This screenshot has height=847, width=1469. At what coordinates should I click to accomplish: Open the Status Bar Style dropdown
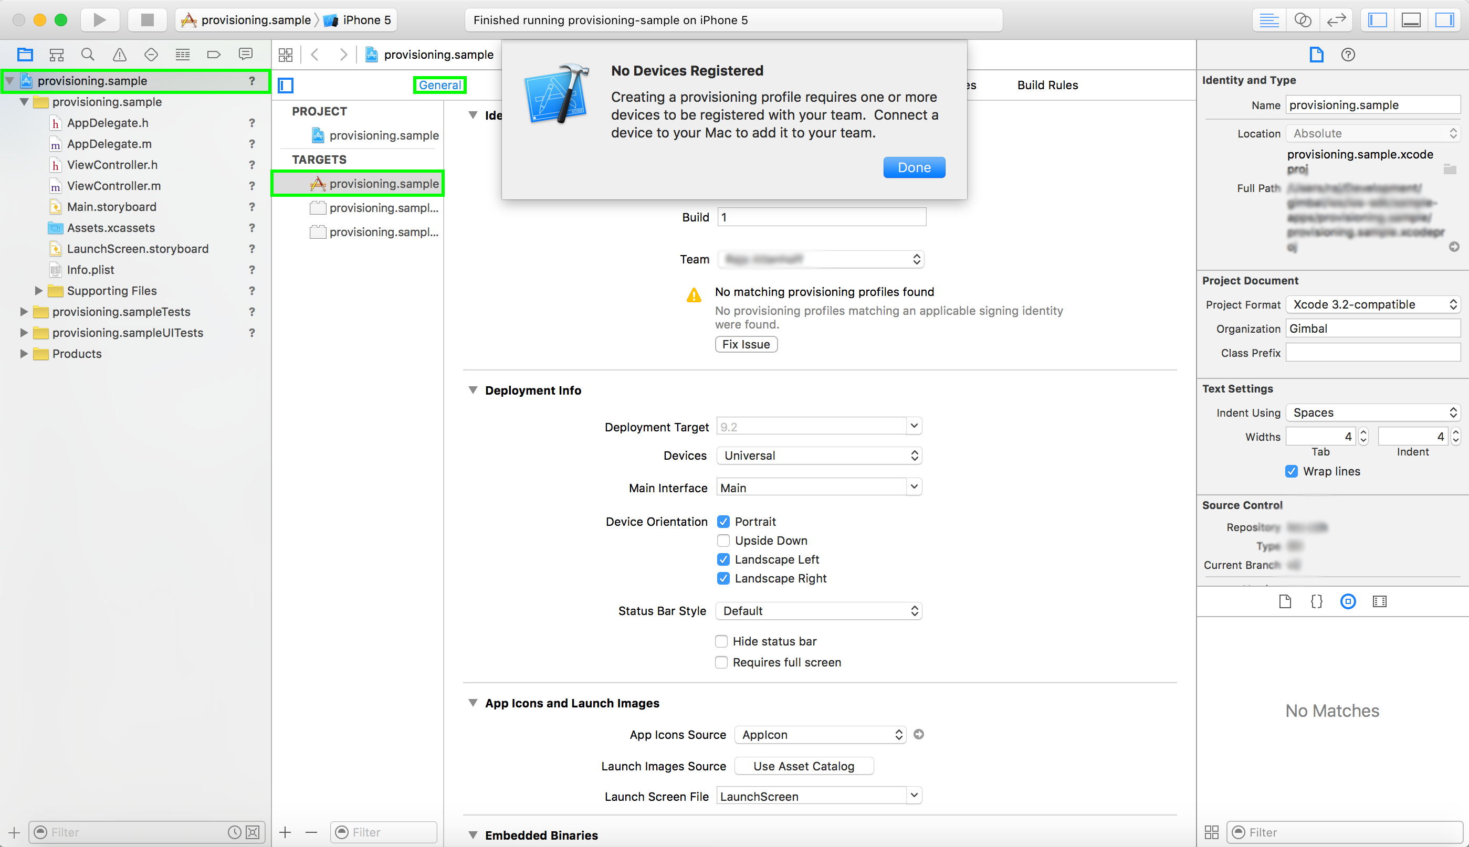tap(819, 611)
